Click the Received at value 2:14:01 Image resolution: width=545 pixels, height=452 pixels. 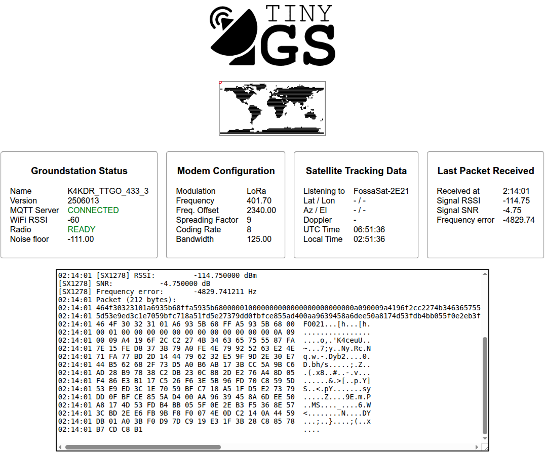pos(516,191)
